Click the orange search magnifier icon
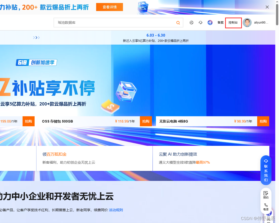The image size is (279, 223). pyautogui.click(x=178, y=23)
